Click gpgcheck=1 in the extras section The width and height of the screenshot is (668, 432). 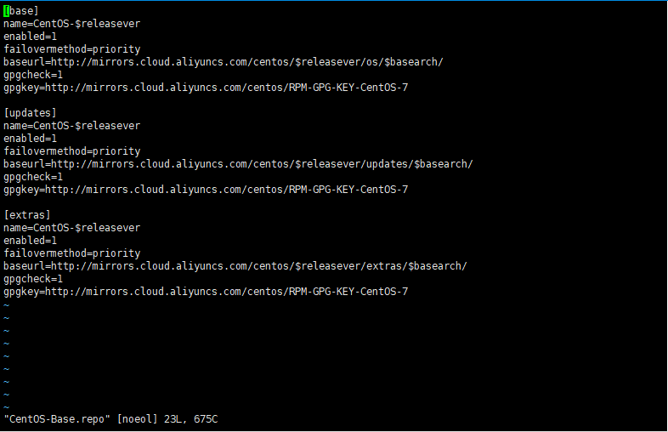coord(32,279)
